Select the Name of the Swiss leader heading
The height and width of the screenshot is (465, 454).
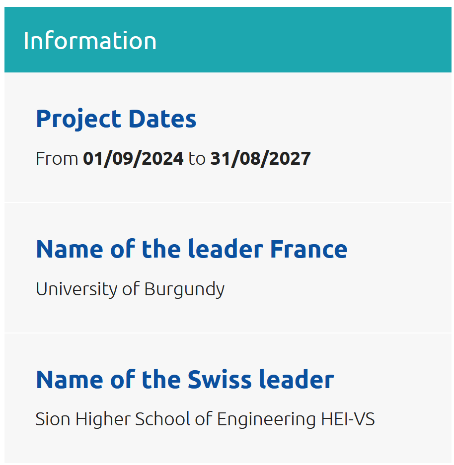coord(185,379)
